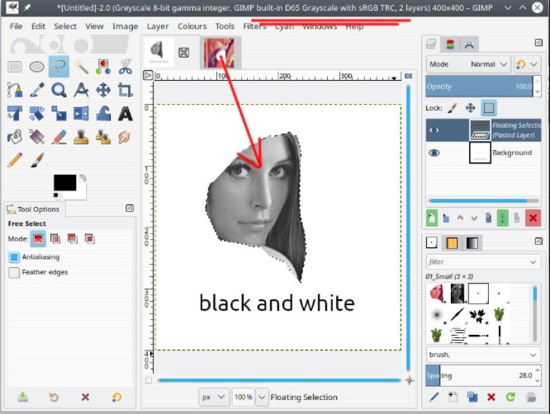This screenshot has height=414, width=550.
Task: Toggle Lock pixels brush icon
Action: (x=452, y=108)
